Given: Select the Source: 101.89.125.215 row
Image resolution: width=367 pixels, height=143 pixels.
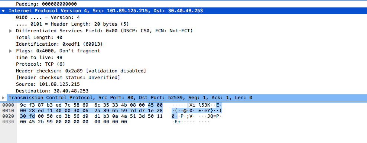Looking at the screenshot, I should click(x=183, y=84).
